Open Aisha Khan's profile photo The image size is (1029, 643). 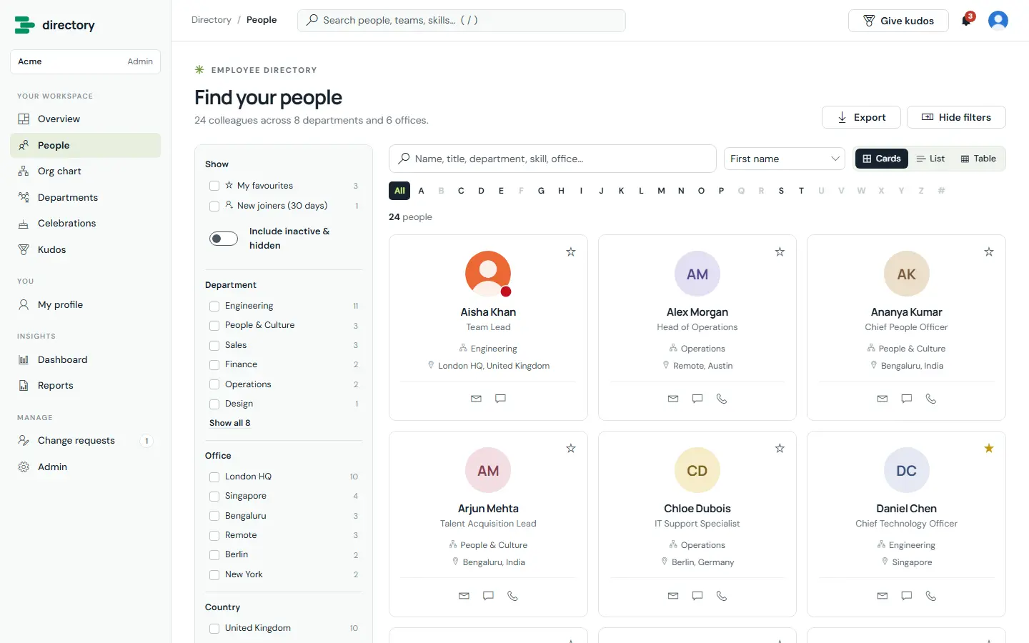coord(488,274)
